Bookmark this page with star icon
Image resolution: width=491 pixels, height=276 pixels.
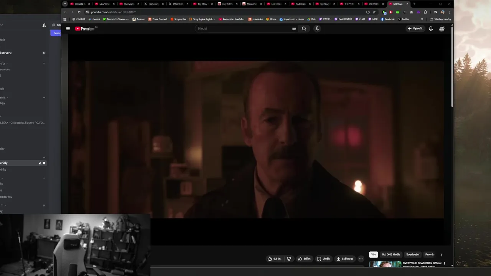[374, 12]
